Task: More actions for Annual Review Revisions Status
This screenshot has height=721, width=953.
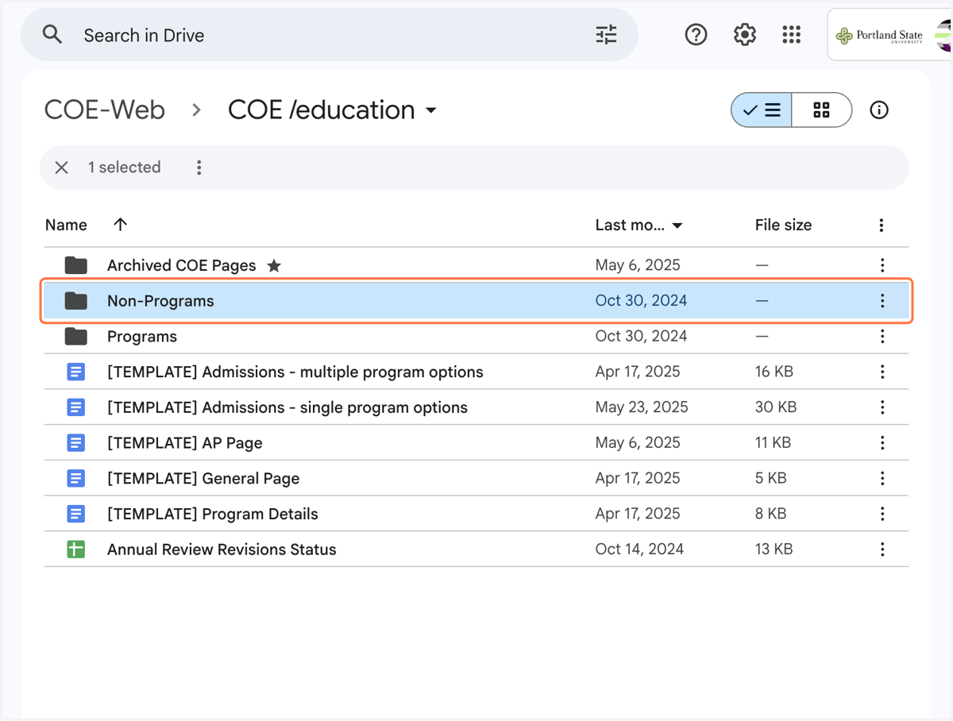Action: pos(882,549)
